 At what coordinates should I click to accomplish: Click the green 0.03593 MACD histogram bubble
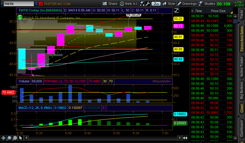(x=180, y=123)
